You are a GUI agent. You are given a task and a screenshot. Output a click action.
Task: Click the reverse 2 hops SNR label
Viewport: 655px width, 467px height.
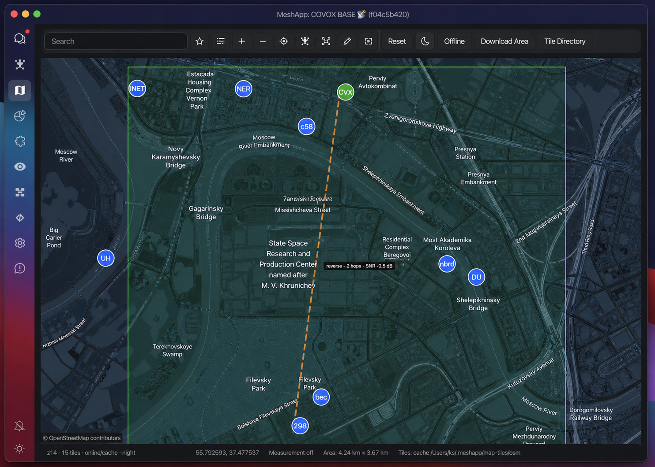tap(359, 266)
